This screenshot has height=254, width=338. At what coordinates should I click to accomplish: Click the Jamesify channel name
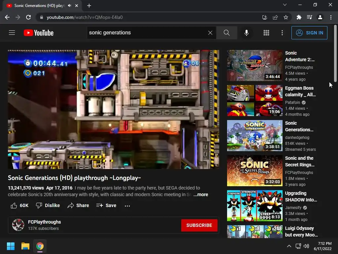point(293,208)
